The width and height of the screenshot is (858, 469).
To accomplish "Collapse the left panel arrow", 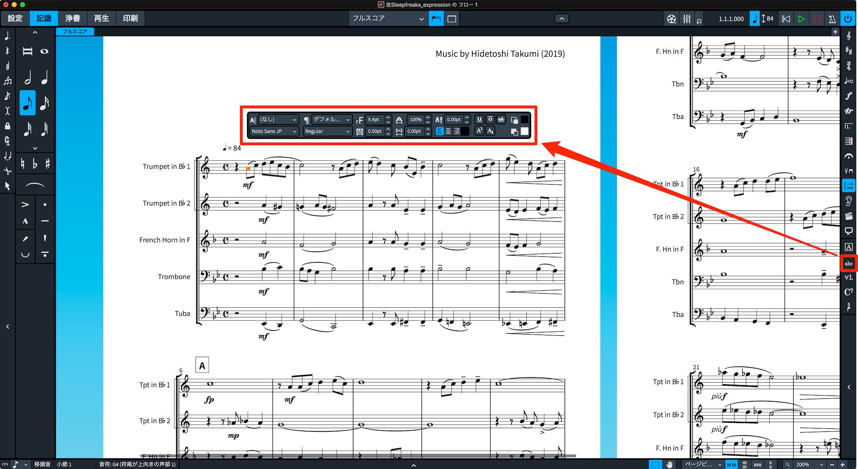I will (x=8, y=327).
